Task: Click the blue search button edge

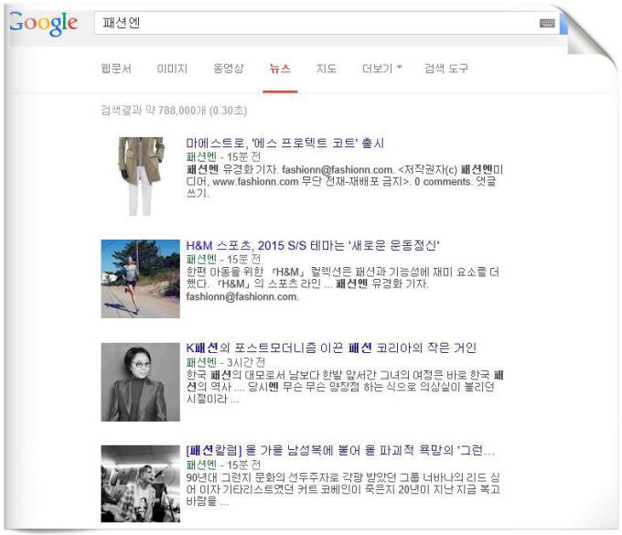Action: pos(563,23)
